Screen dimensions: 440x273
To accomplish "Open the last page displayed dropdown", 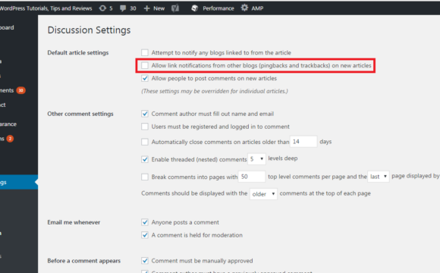I will (x=379, y=177).
